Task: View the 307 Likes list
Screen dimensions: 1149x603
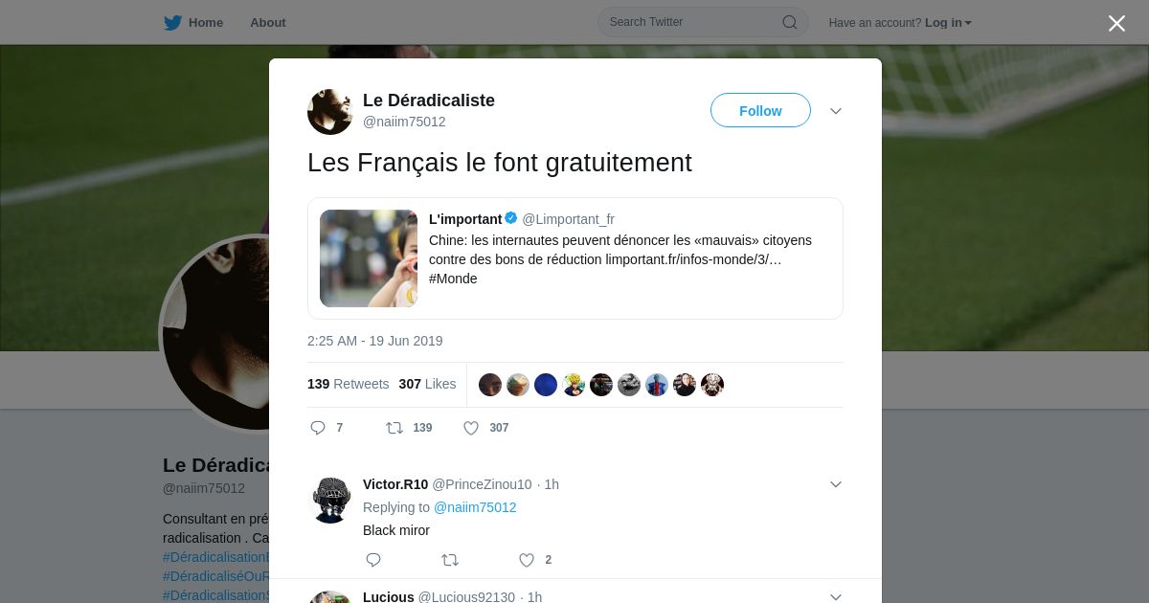Action: 427,384
